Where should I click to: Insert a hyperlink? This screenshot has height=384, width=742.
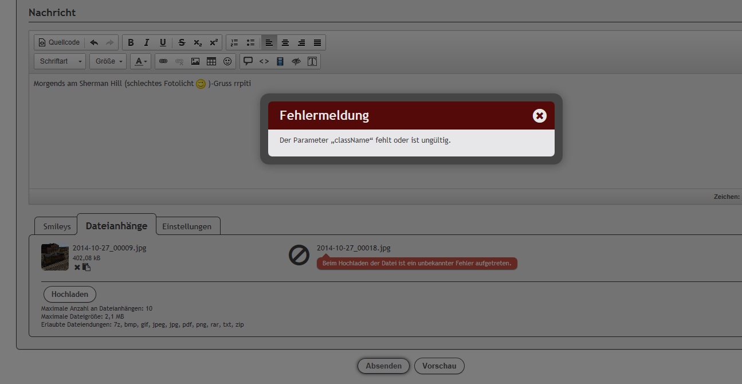coord(163,61)
